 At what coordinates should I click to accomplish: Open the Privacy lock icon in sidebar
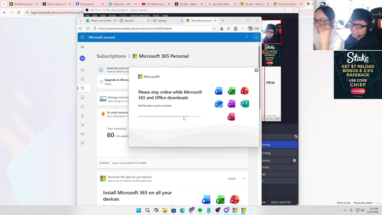tap(82, 116)
